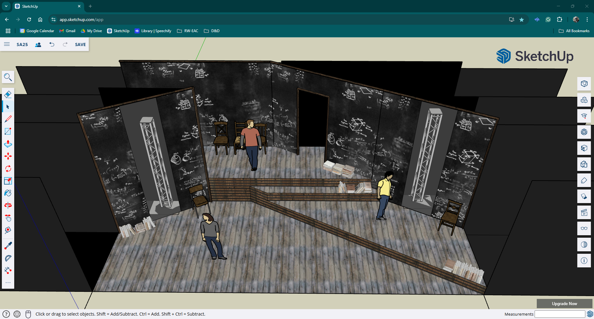
Task: Select the Move tool
Action: click(8, 156)
